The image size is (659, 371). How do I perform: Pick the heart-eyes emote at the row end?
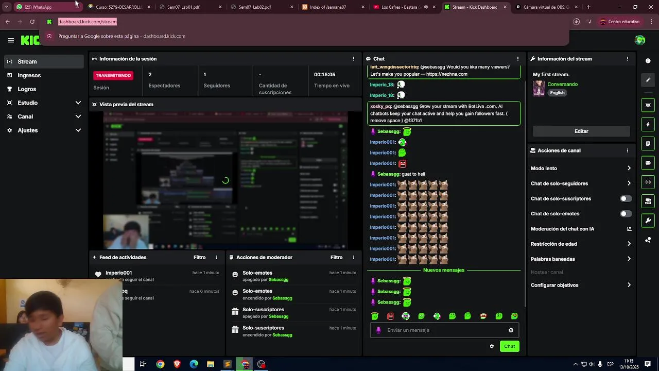pos(514,316)
